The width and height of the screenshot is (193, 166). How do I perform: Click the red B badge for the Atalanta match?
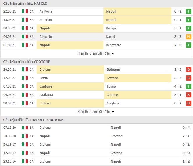pyautogui.click(x=188, y=95)
